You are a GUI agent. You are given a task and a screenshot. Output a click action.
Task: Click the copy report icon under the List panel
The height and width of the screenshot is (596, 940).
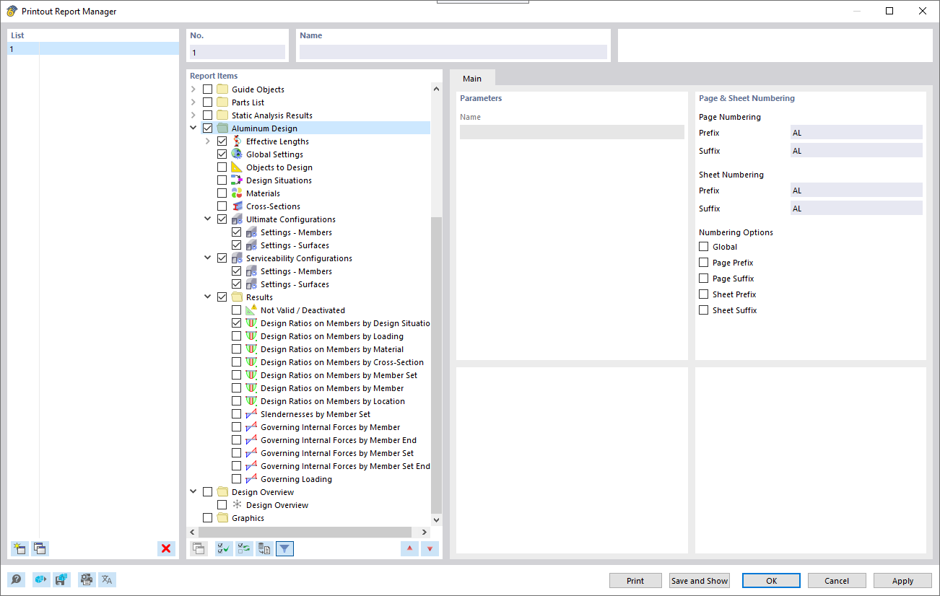40,548
